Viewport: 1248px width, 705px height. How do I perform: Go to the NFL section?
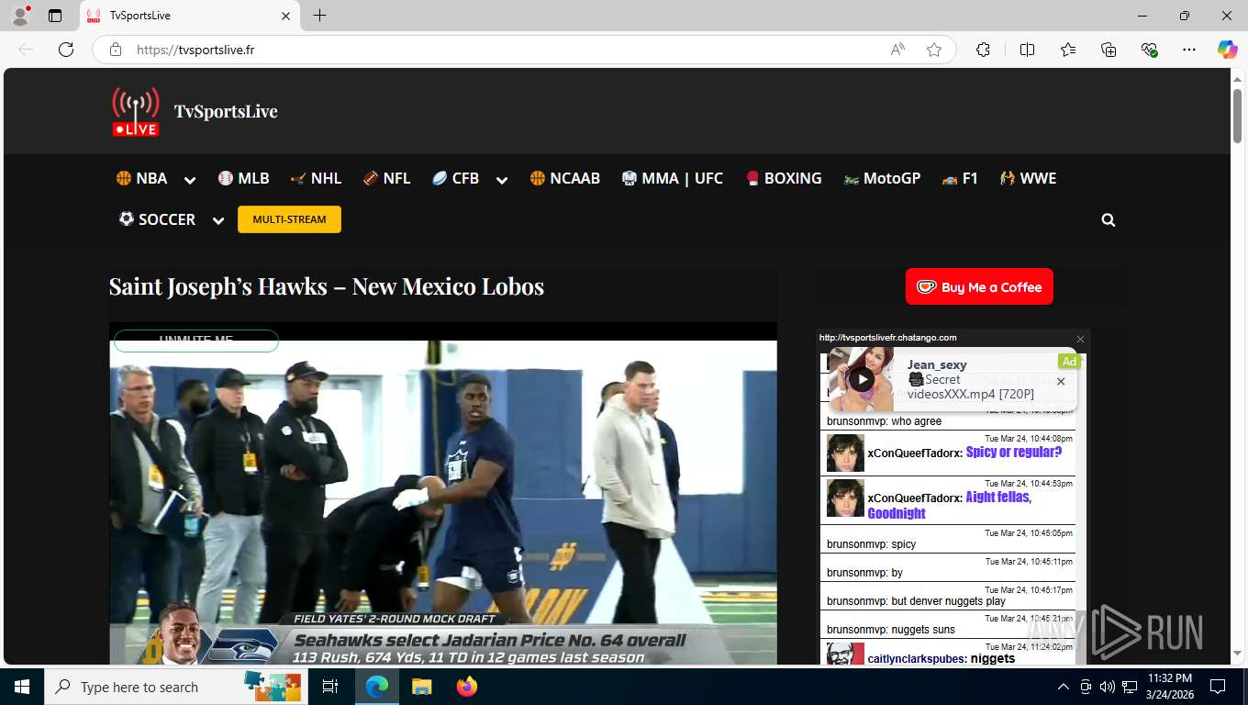click(386, 178)
